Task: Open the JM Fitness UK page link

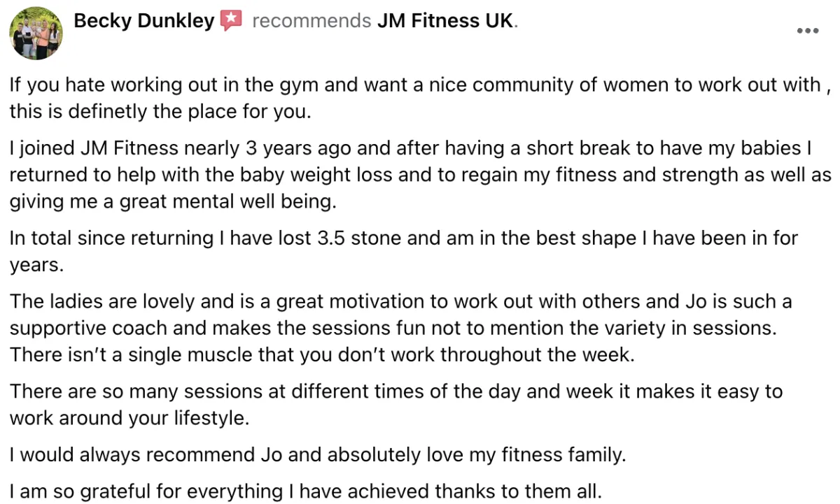Action: 445,21
